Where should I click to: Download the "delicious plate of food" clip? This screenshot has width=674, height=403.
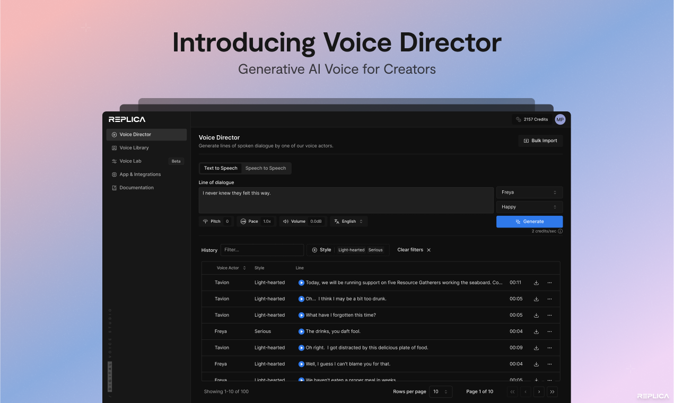pos(536,348)
